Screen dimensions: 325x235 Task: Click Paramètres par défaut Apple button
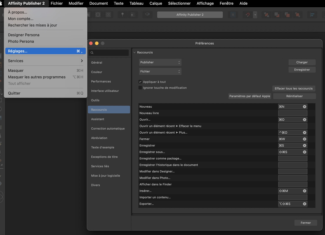pos(249,96)
